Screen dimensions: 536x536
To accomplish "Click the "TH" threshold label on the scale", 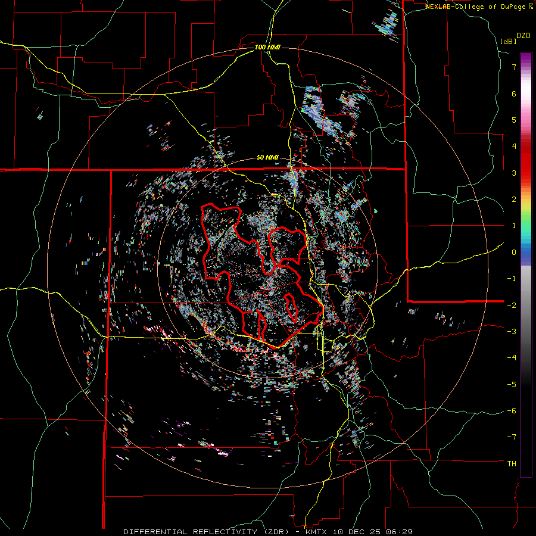I will [x=512, y=463].
